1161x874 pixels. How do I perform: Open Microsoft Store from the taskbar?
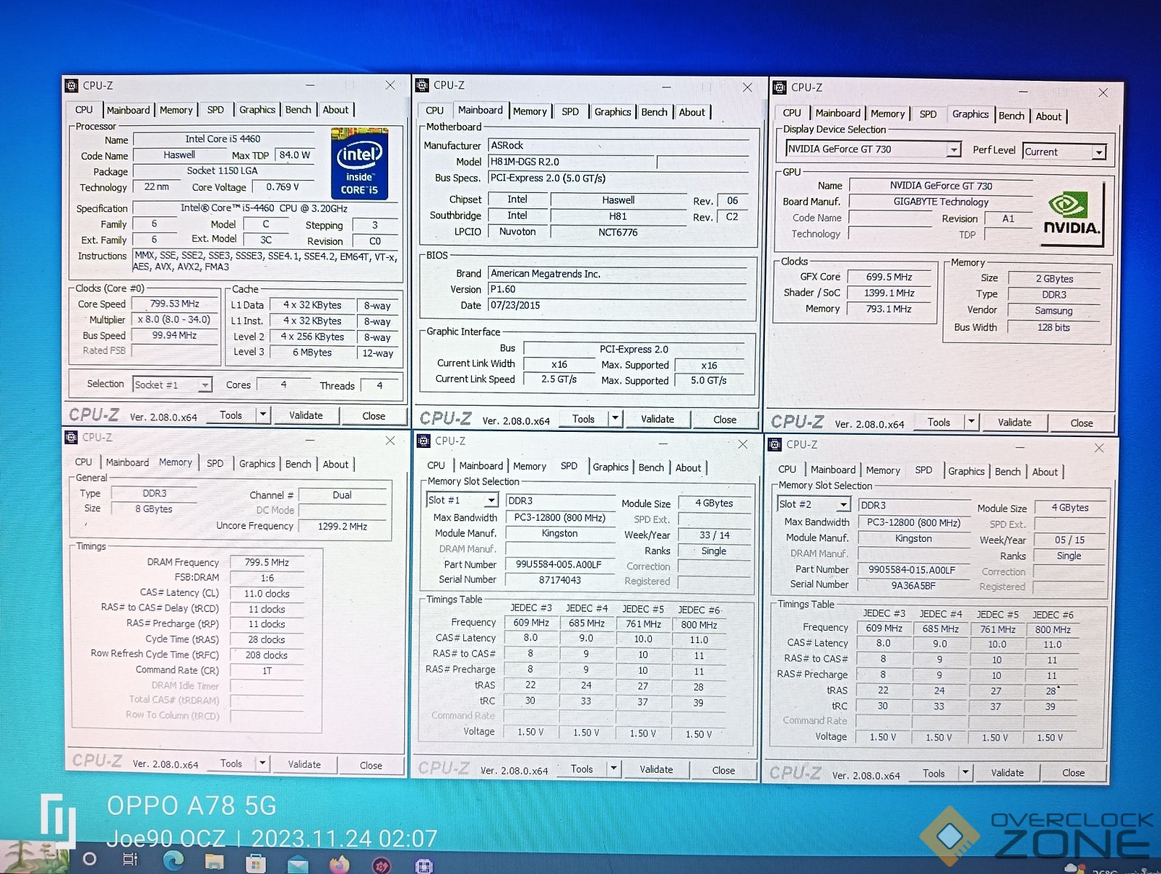point(256,864)
